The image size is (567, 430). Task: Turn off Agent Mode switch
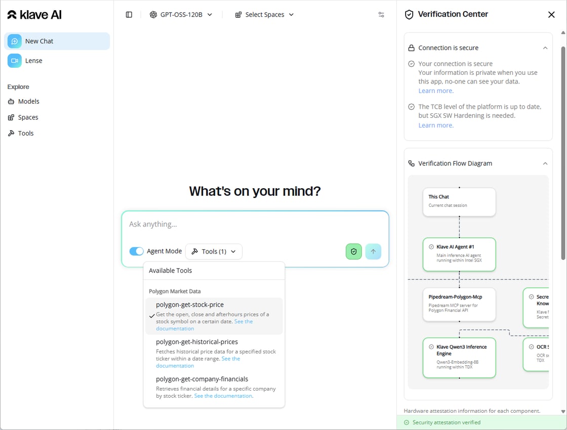pos(137,251)
